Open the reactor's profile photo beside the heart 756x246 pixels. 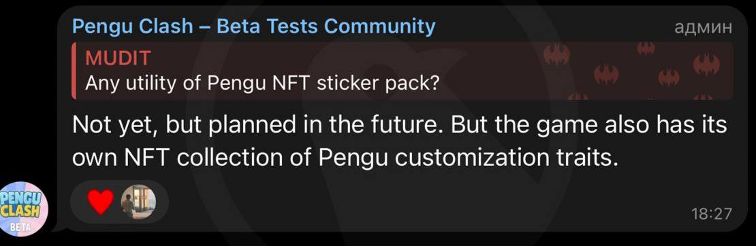click(138, 201)
